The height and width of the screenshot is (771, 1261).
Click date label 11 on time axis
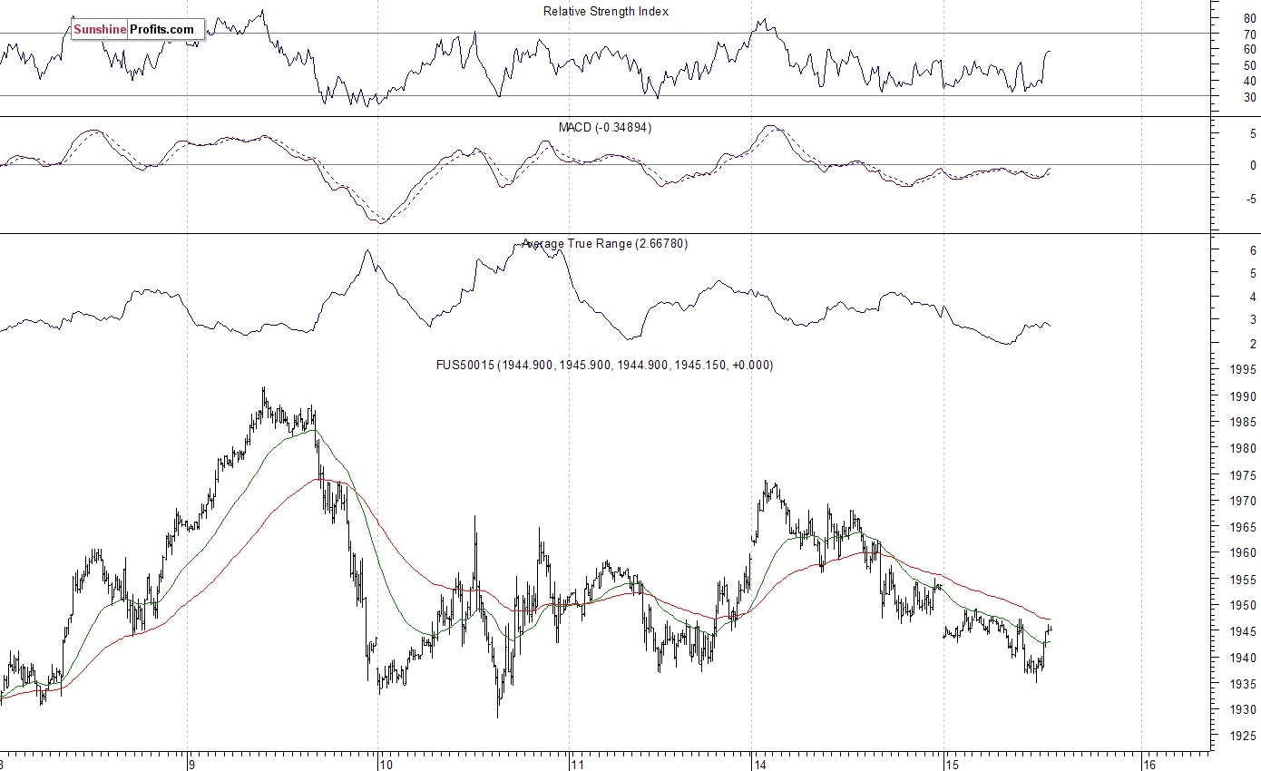[x=578, y=764]
